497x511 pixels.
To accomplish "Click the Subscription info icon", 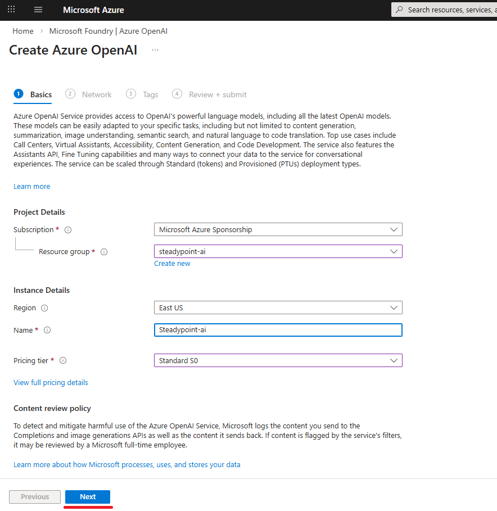I will tap(68, 230).
